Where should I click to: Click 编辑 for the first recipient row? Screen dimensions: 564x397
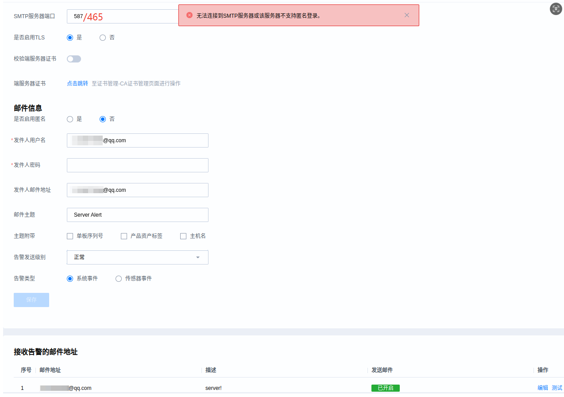coord(542,388)
